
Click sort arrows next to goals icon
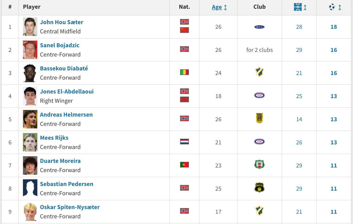coord(340,7)
